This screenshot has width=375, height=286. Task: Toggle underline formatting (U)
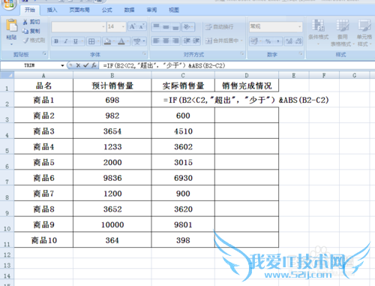76,41
